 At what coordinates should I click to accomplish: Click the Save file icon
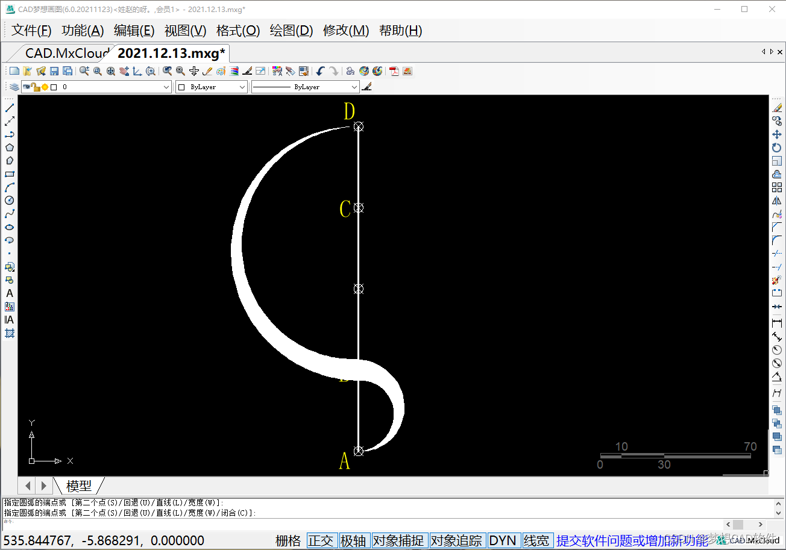54,71
